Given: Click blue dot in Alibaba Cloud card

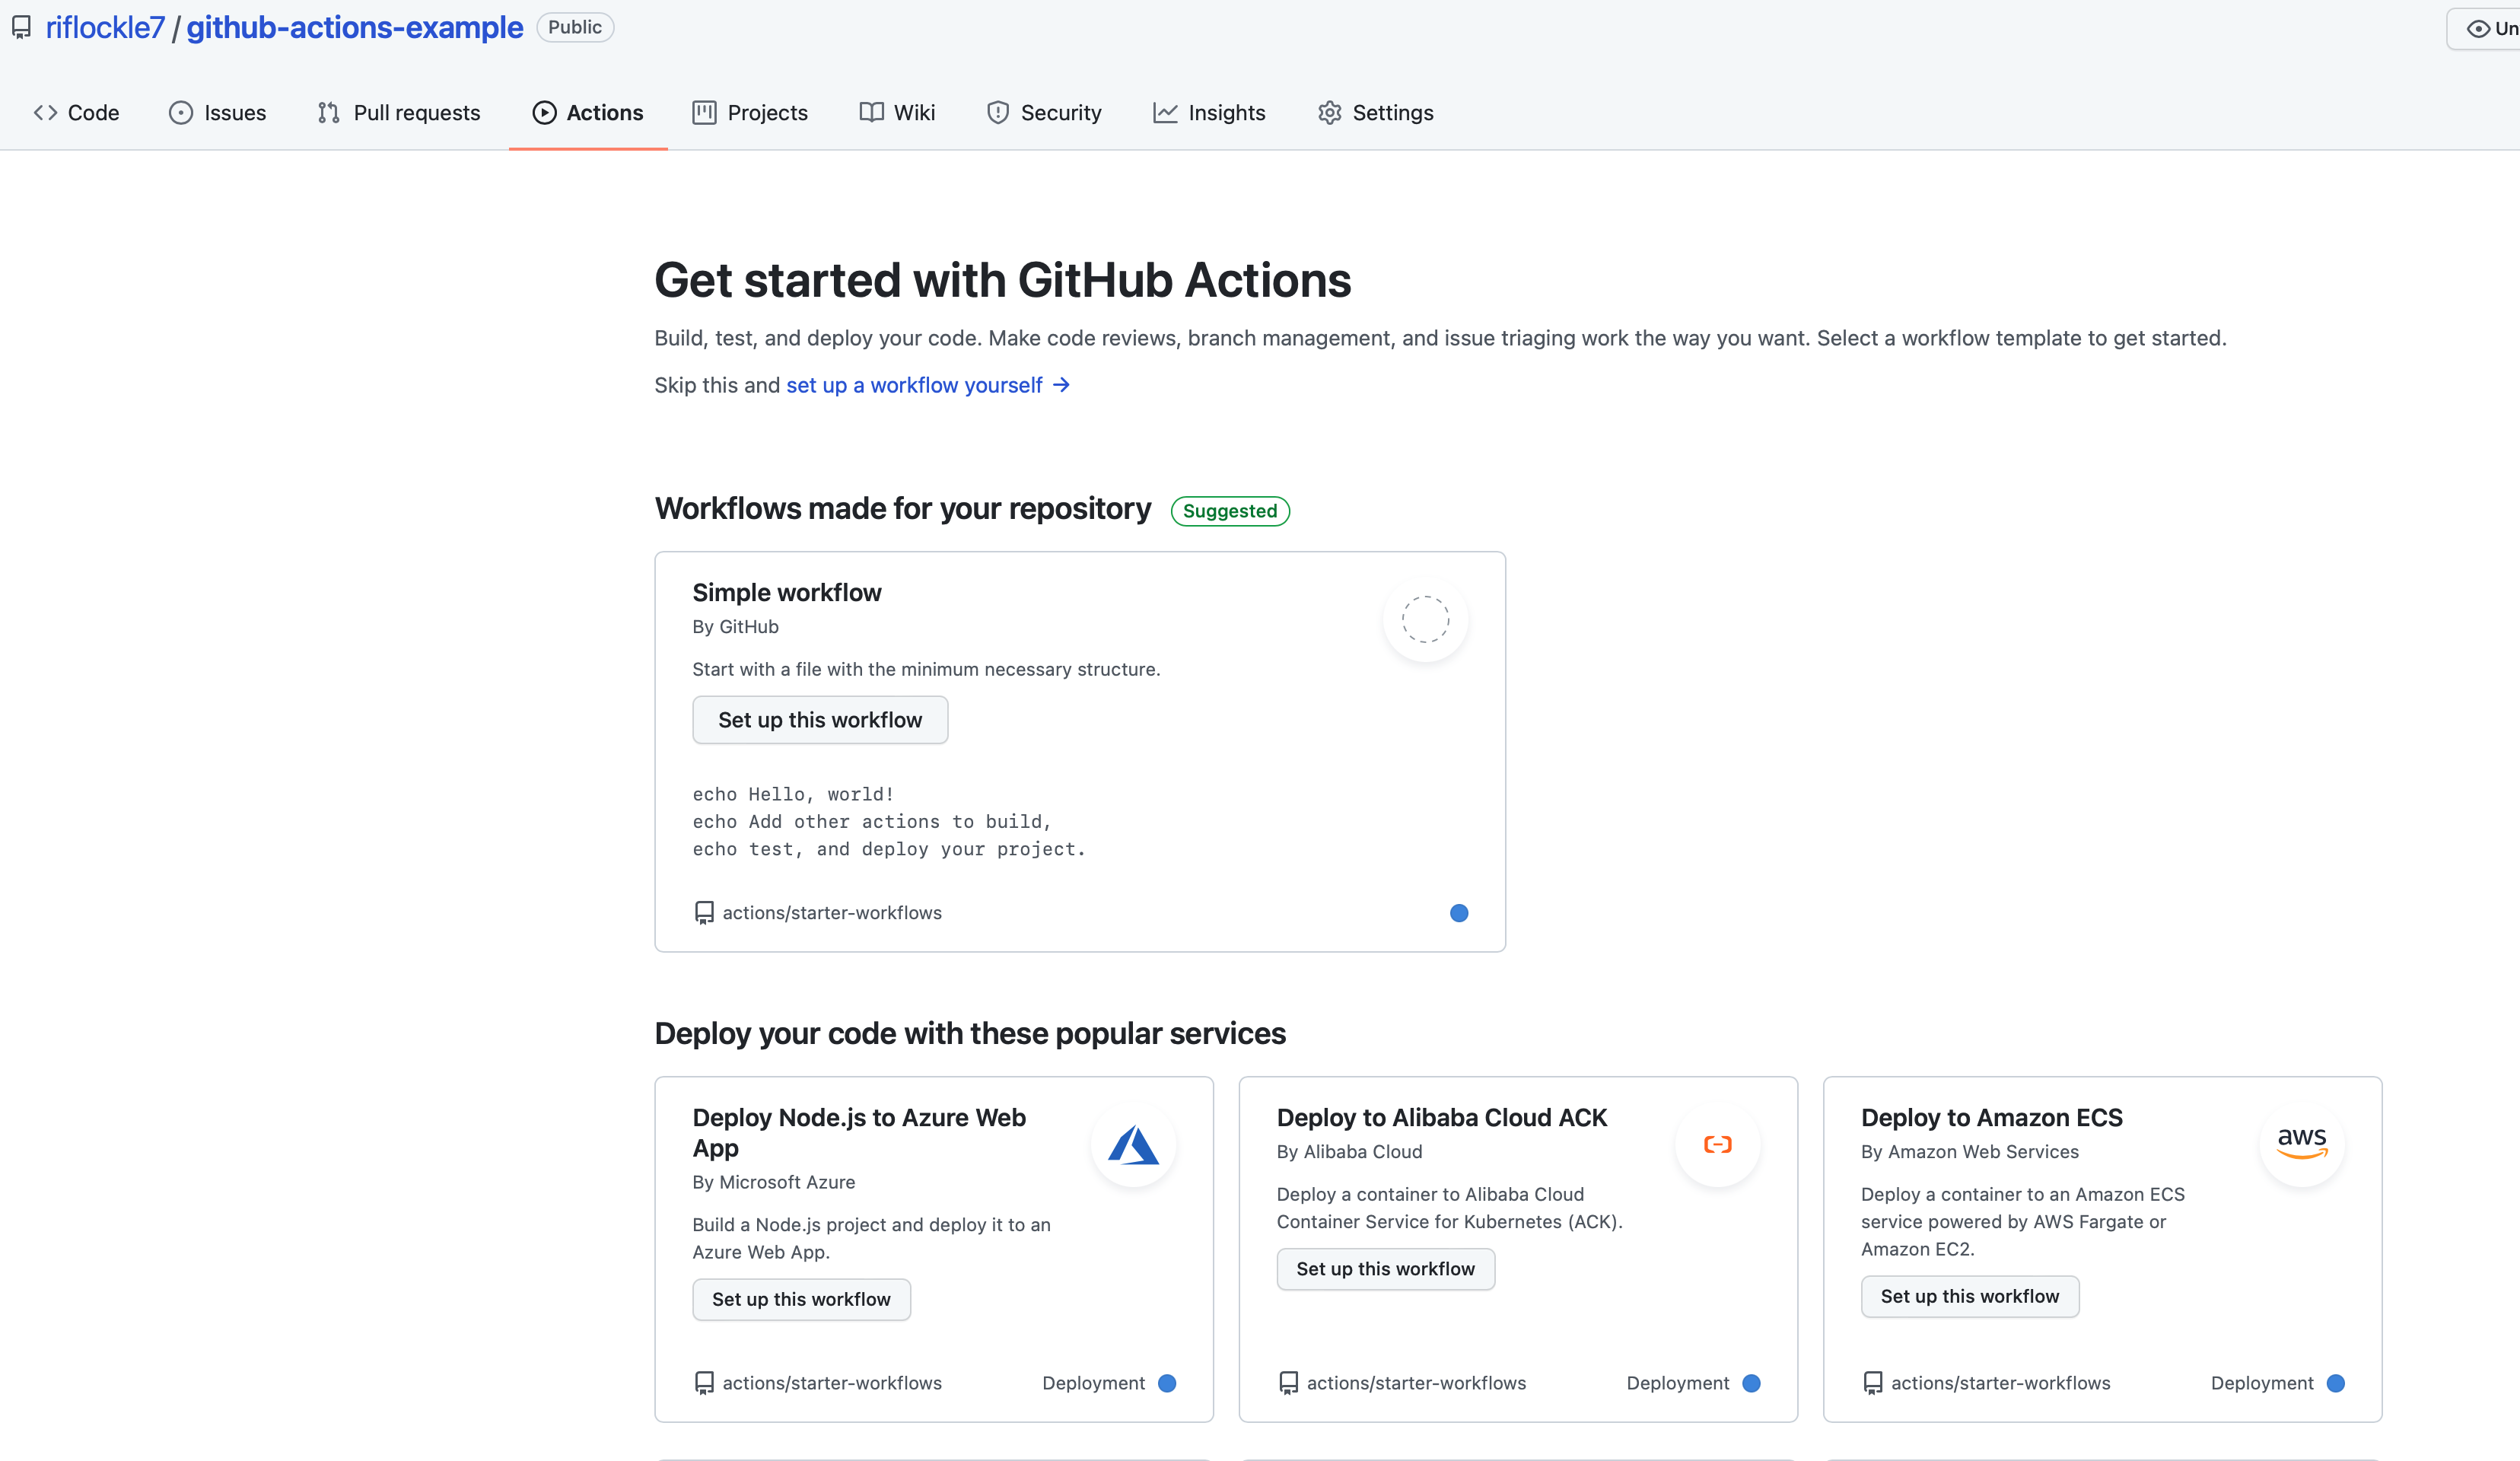Looking at the screenshot, I should (1751, 1383).
